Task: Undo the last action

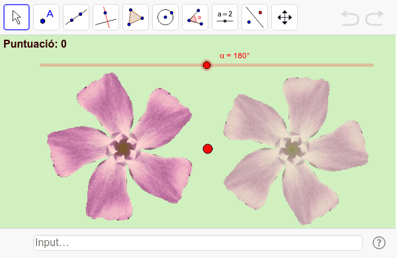Action: (350, 18)
